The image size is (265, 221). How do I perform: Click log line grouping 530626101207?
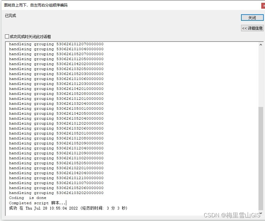click(x=56, y=44)
